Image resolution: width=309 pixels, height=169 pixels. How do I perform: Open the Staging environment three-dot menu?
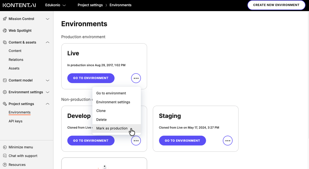click(x=228, y=141)
